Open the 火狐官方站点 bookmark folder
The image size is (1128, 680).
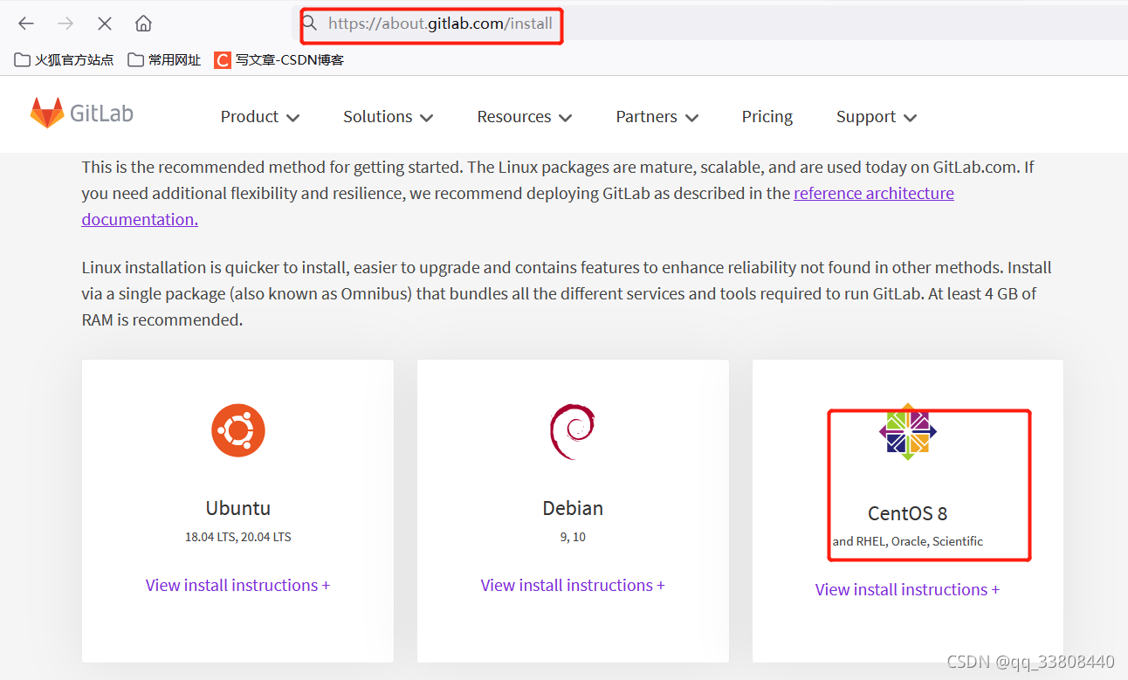(64, 59)
